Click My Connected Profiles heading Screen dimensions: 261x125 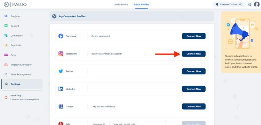[x=72, y=16]
